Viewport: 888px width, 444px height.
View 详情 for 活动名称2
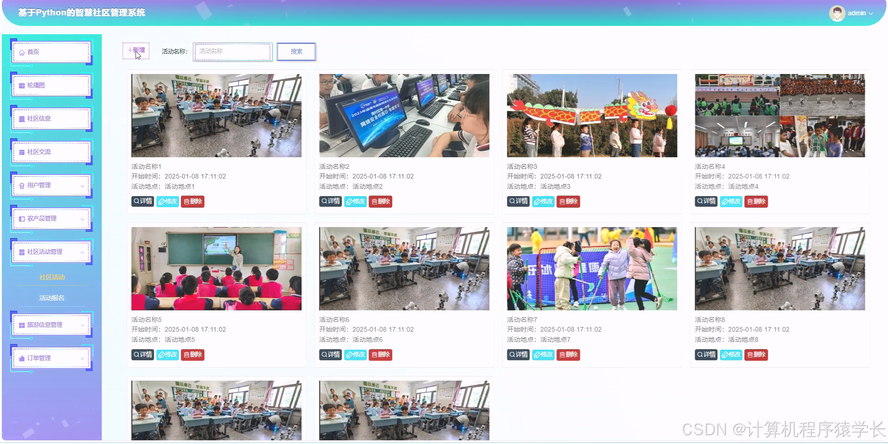pyautogui.click(x=330, y=201)
